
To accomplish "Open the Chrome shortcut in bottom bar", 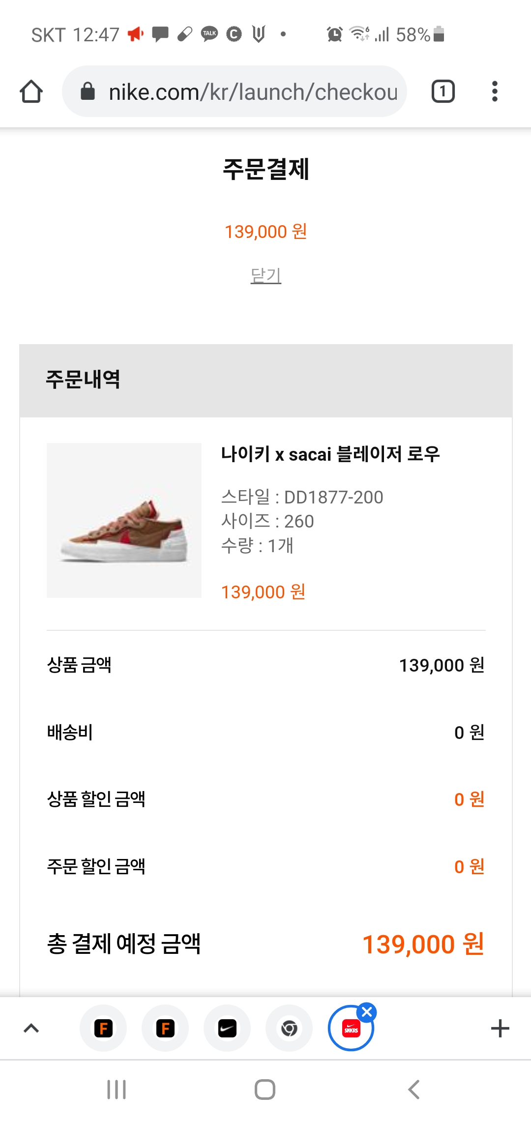I will (289, 1028).
